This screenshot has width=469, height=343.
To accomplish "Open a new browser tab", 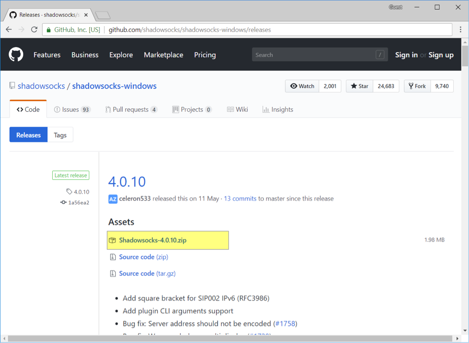I will (103, 15).
